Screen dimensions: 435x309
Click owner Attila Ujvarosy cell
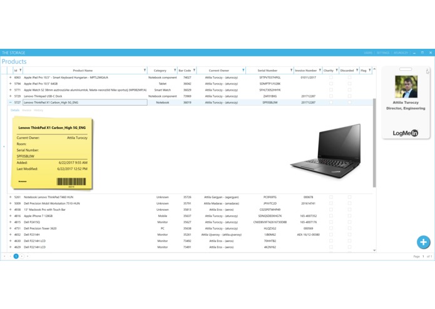[x=222, y=235]
